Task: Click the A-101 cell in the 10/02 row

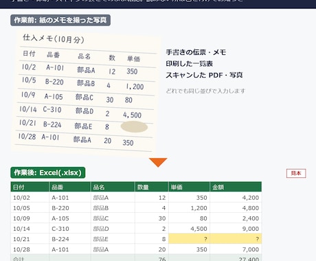Action: (70, 198)
